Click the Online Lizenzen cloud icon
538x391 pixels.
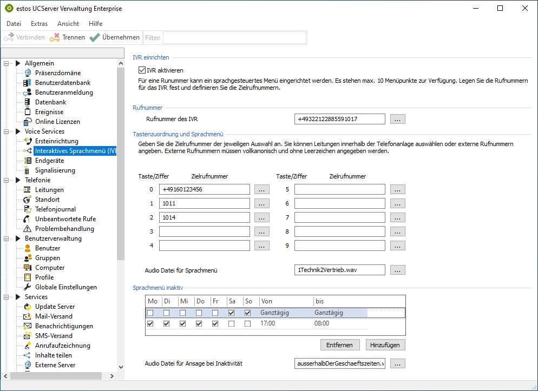[x=28, y=122]
